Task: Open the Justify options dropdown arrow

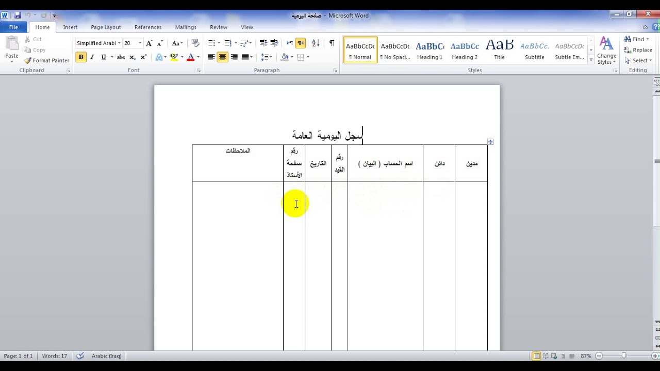Action: (252, 57)
